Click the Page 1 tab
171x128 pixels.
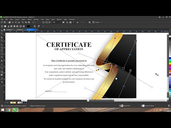24,101
